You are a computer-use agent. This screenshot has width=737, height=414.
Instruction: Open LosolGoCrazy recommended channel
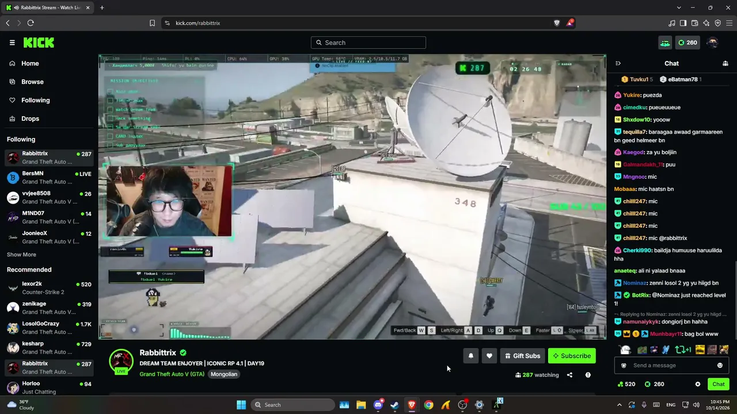pyautogui.click(x=49, y=328)
